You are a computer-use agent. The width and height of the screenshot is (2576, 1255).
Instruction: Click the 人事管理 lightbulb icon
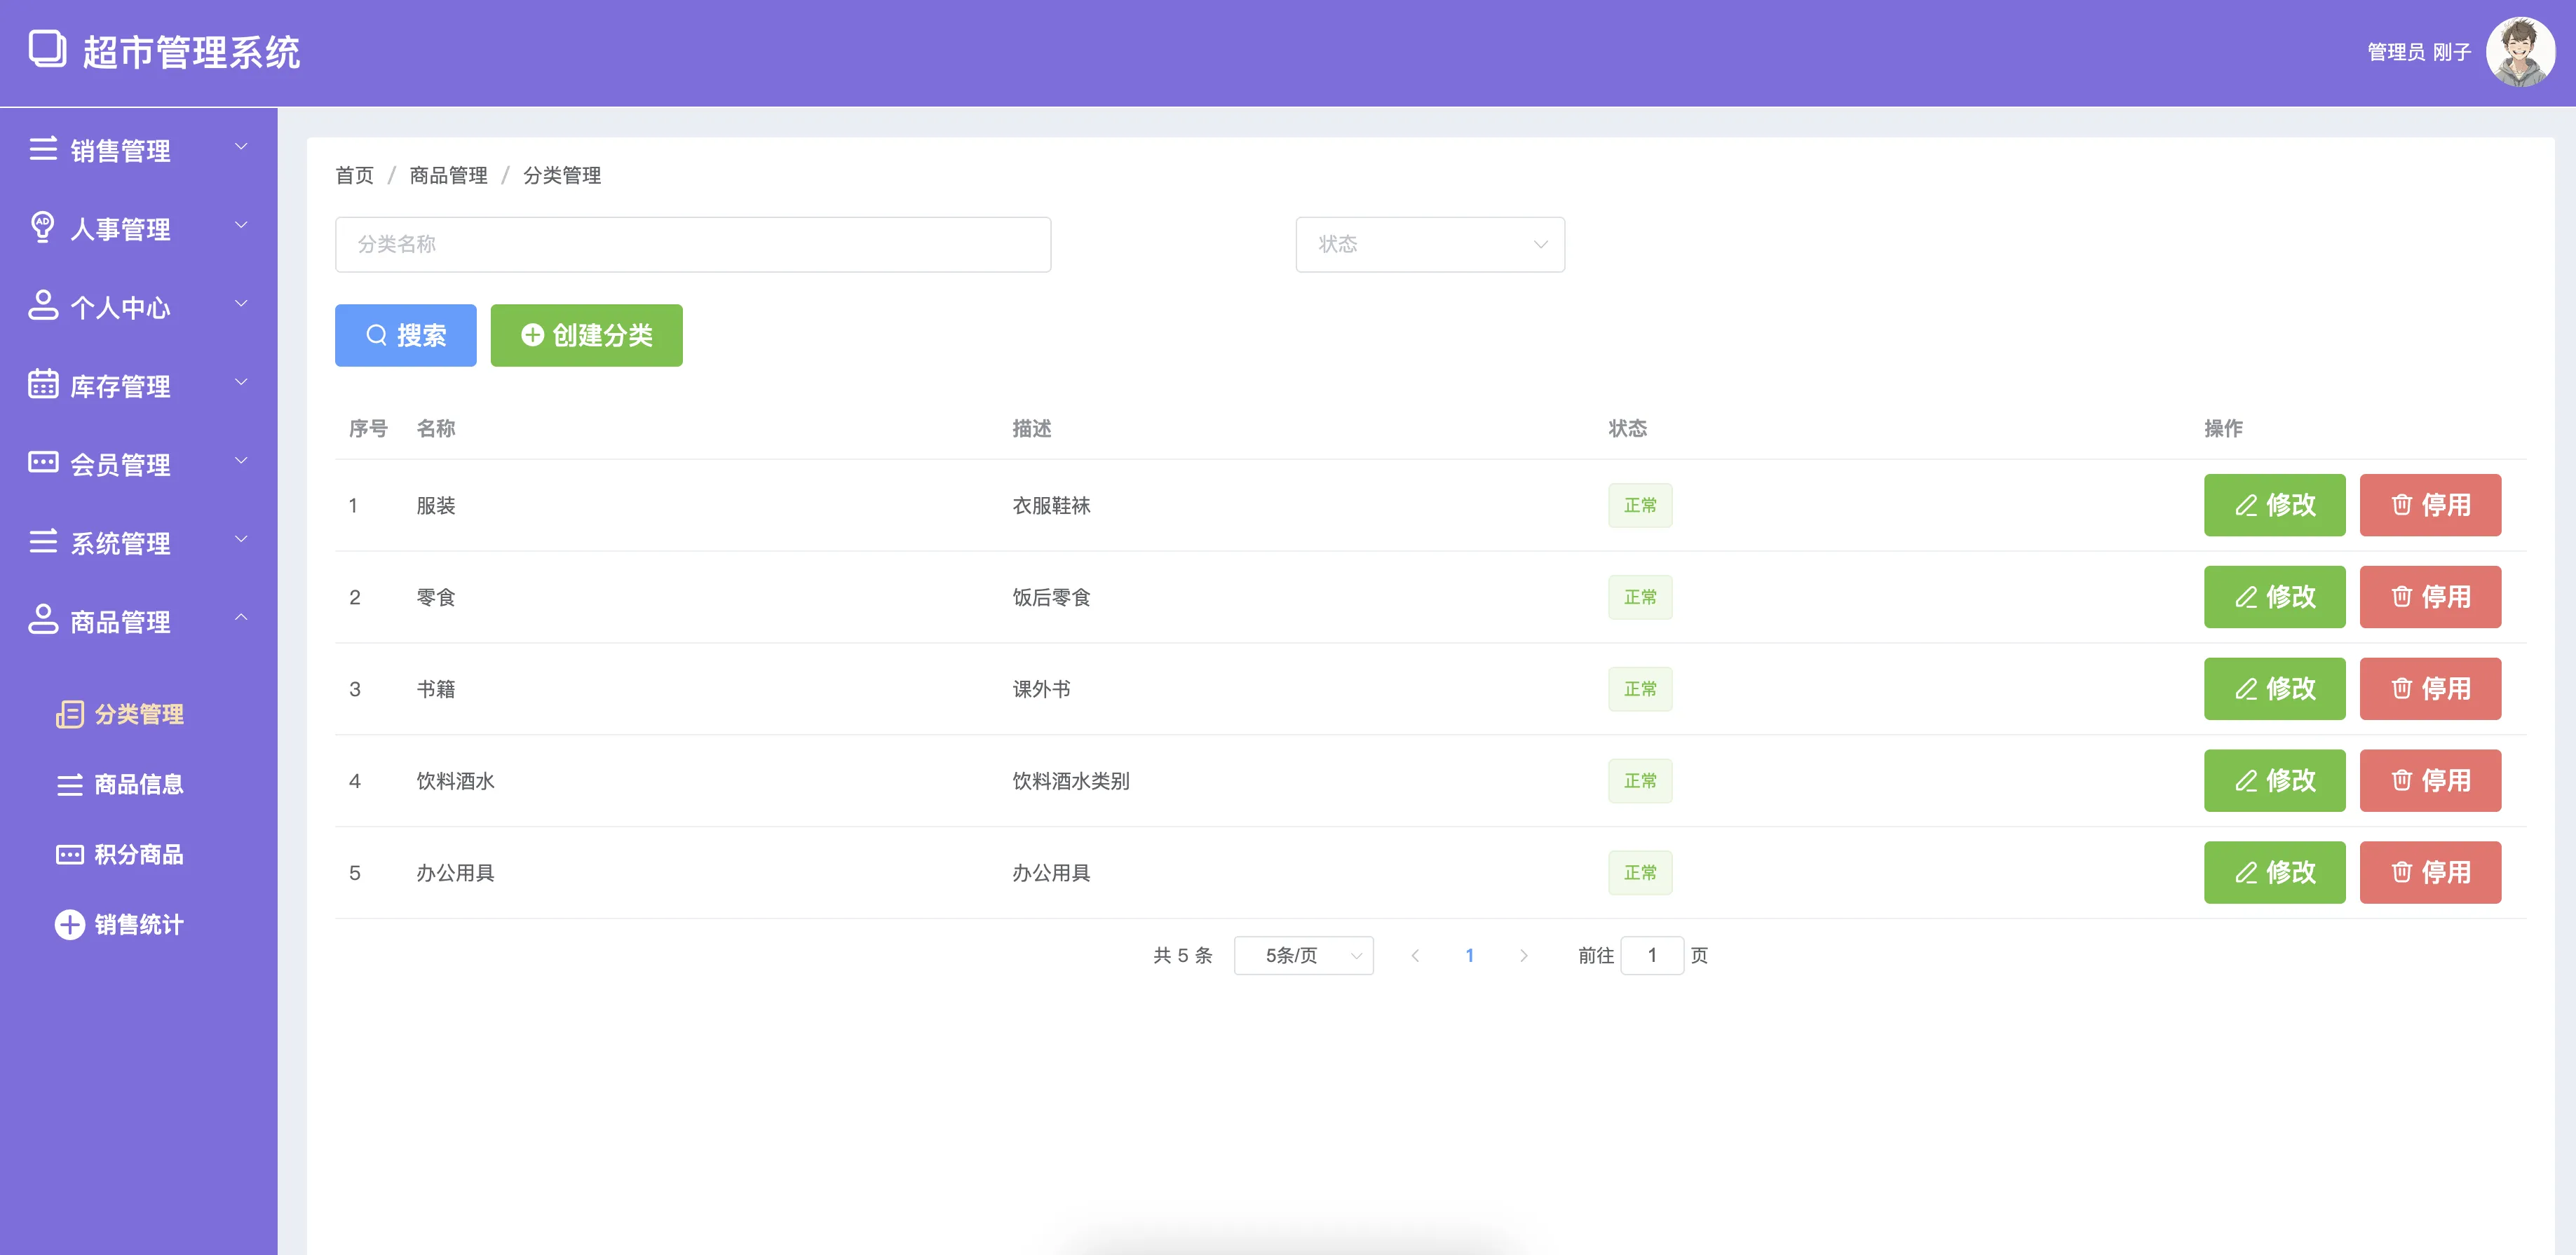43,227
